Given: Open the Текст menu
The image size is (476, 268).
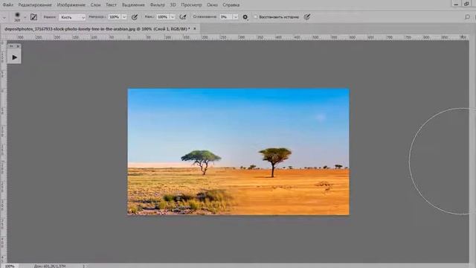Looking at the screenshot, I should [x=111, y=5].
